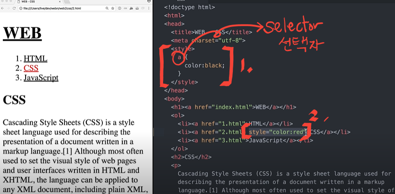Click the chart-shaped extension icon

point(131,9)
